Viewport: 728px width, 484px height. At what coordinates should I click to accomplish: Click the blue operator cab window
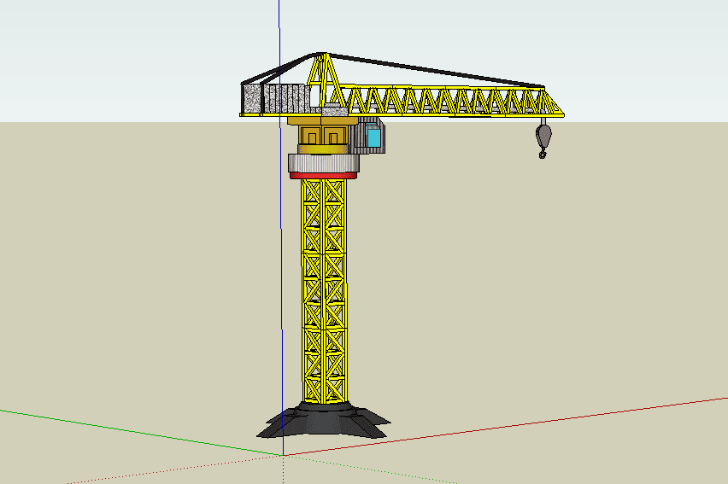[373, 137]
